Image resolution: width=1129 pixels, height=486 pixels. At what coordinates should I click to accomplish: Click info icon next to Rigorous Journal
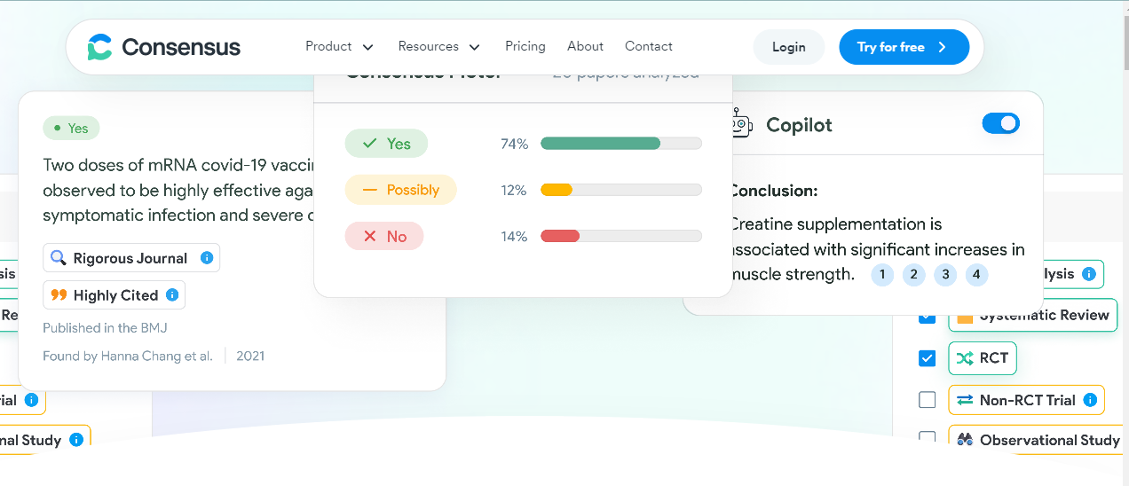pos(207,258)
